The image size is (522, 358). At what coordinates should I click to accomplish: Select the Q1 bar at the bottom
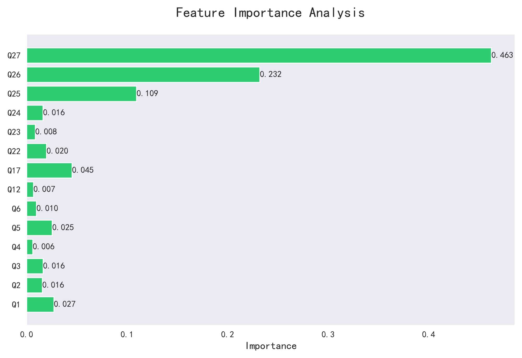[40, 304]
